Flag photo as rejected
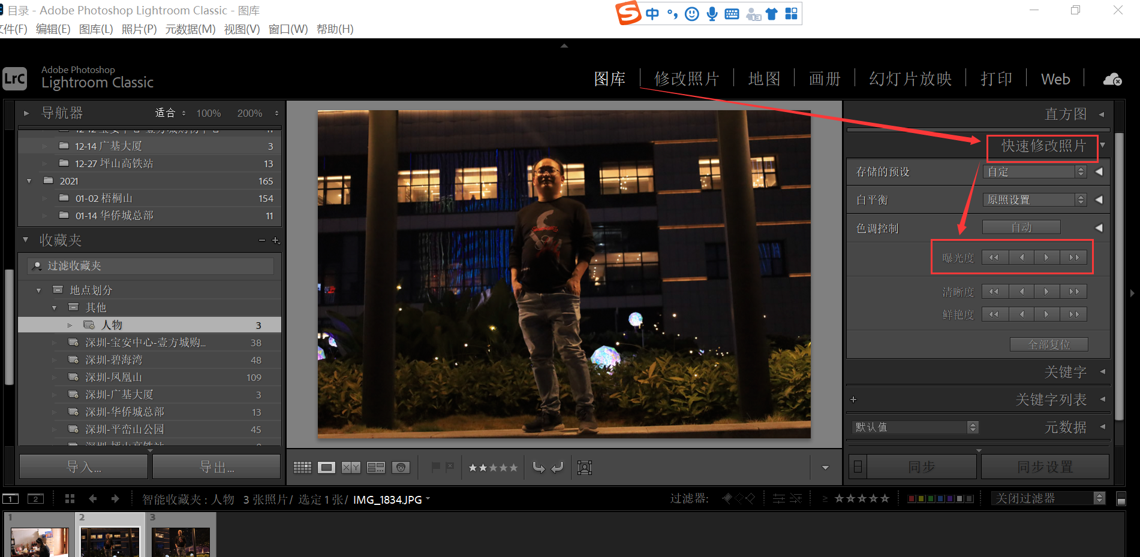This screenshot has width=1140, height=557. point(450,467)
